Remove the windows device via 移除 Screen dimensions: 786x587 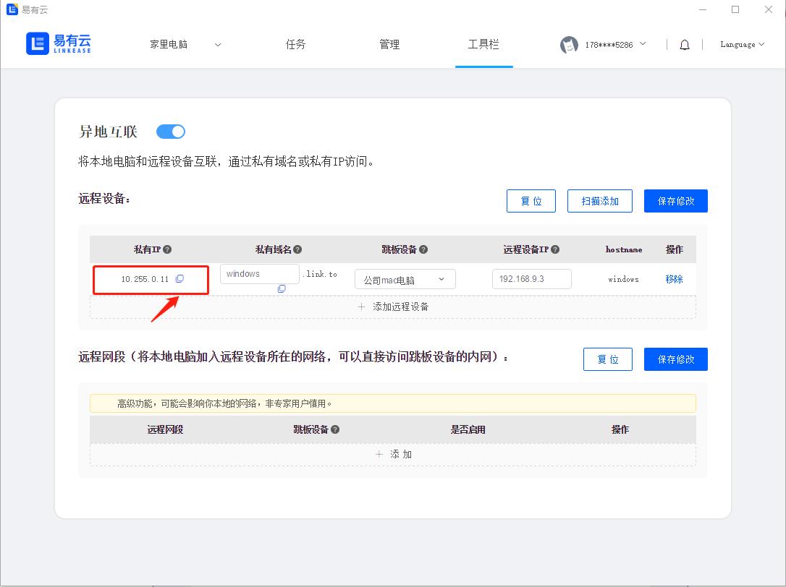[x=674, y=279]
